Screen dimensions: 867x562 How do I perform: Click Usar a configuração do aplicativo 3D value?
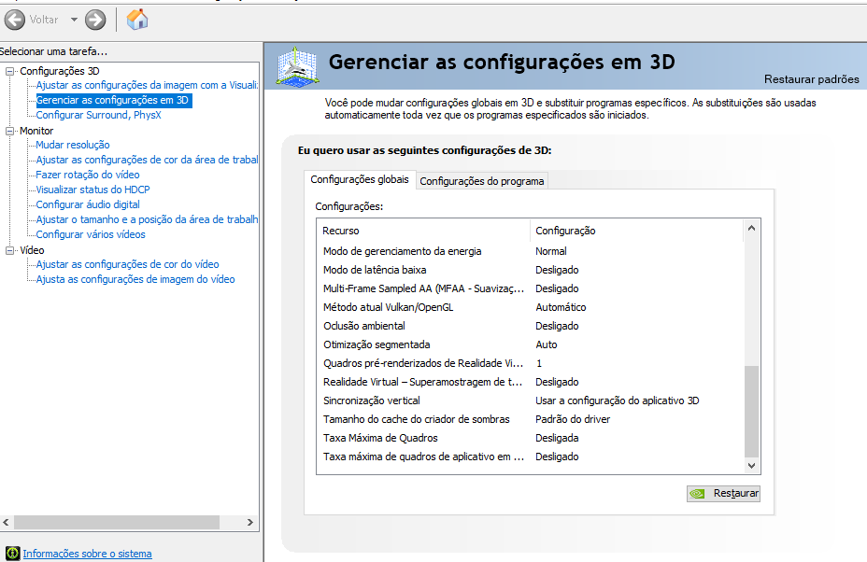pyautogui.click(x=617, y=400)
